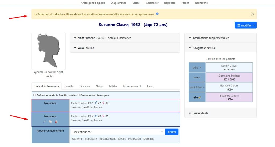Switch to the Familles tab
Image resolution: width=275 pixels, height=147 pixels.
70,86
